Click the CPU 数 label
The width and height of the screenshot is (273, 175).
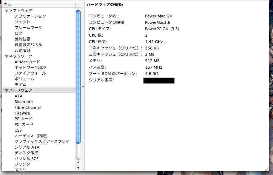point(96,35)
